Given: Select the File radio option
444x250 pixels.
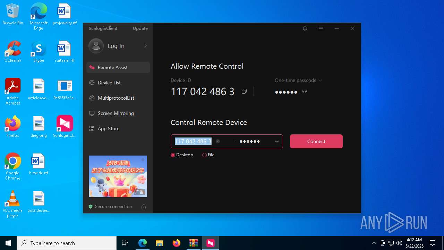Looking at the screenshot, I should (204, 155).
